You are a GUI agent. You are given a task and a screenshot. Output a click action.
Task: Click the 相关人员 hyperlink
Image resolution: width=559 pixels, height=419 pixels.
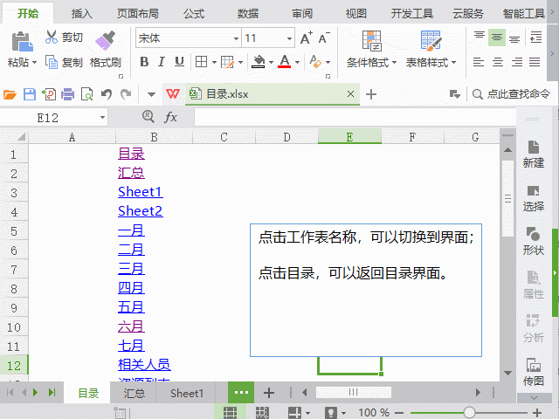pyautogui.click(x=144, y=365)
